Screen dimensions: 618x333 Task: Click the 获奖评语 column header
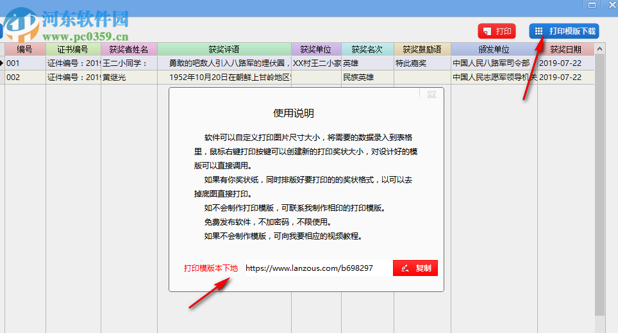(x=224, y=49)
